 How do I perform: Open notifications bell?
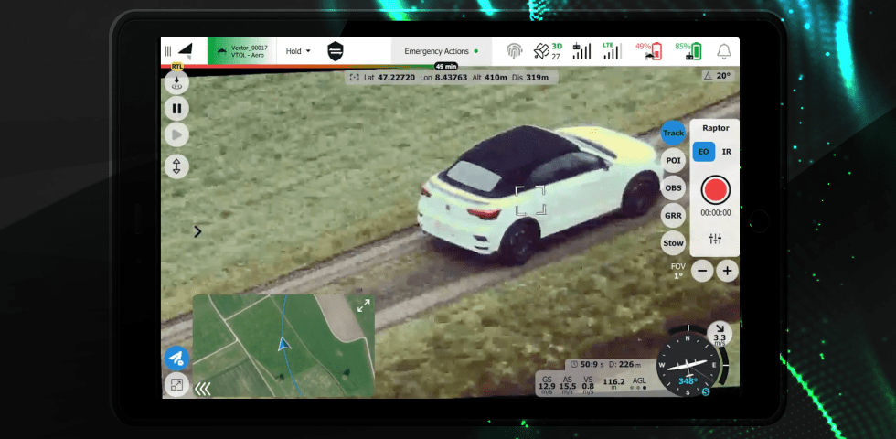(724, 51)
